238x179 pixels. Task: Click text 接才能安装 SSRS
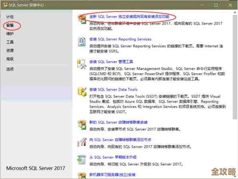104,51
